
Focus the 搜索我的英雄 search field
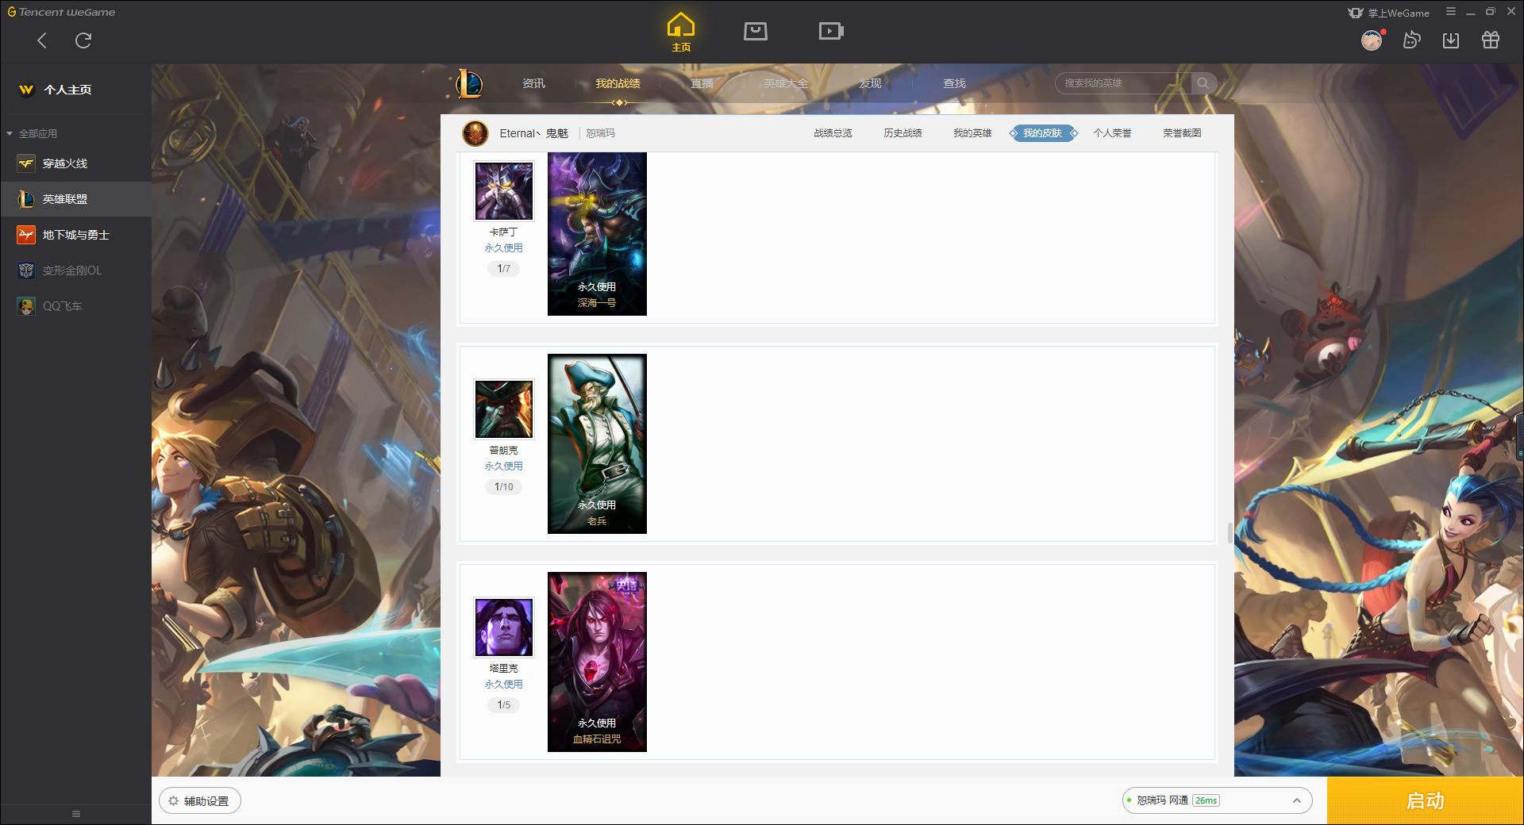[1123, 83]
